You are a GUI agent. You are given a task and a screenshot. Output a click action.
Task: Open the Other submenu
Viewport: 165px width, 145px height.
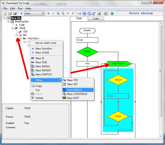pyautogui.click(x=46, y=80)
